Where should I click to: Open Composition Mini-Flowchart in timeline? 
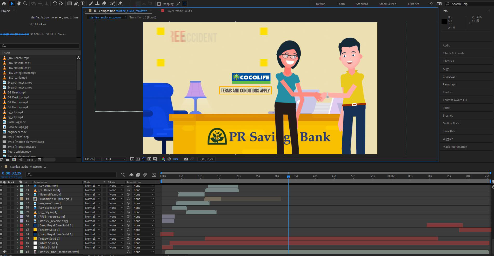(123, 175)
